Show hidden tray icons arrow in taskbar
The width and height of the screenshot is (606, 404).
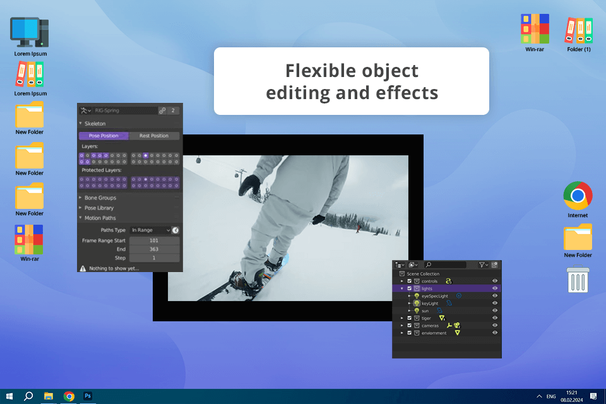(x=539, y=396)
